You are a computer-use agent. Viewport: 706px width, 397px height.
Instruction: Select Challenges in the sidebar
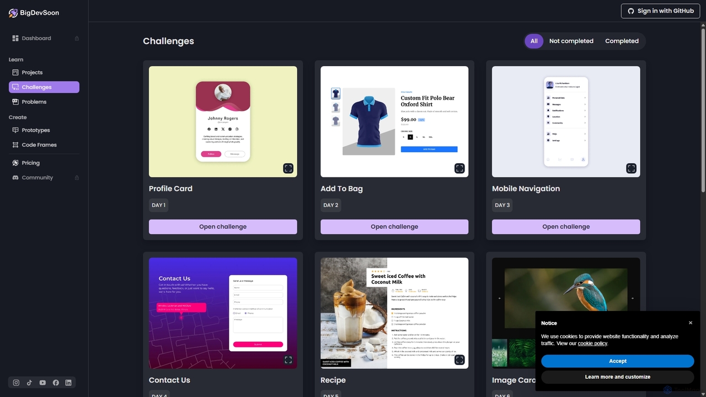pyautogui.click(x=44, y=87)
